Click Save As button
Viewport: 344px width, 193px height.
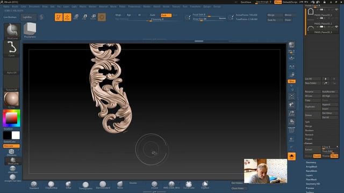(x=275, y=20)
